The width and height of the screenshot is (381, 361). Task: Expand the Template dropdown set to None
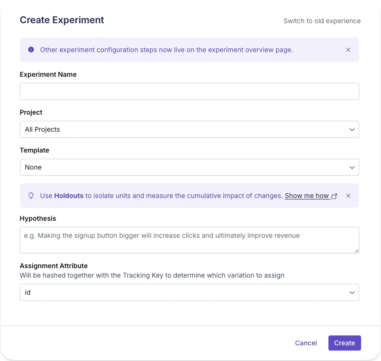[189, 167]
